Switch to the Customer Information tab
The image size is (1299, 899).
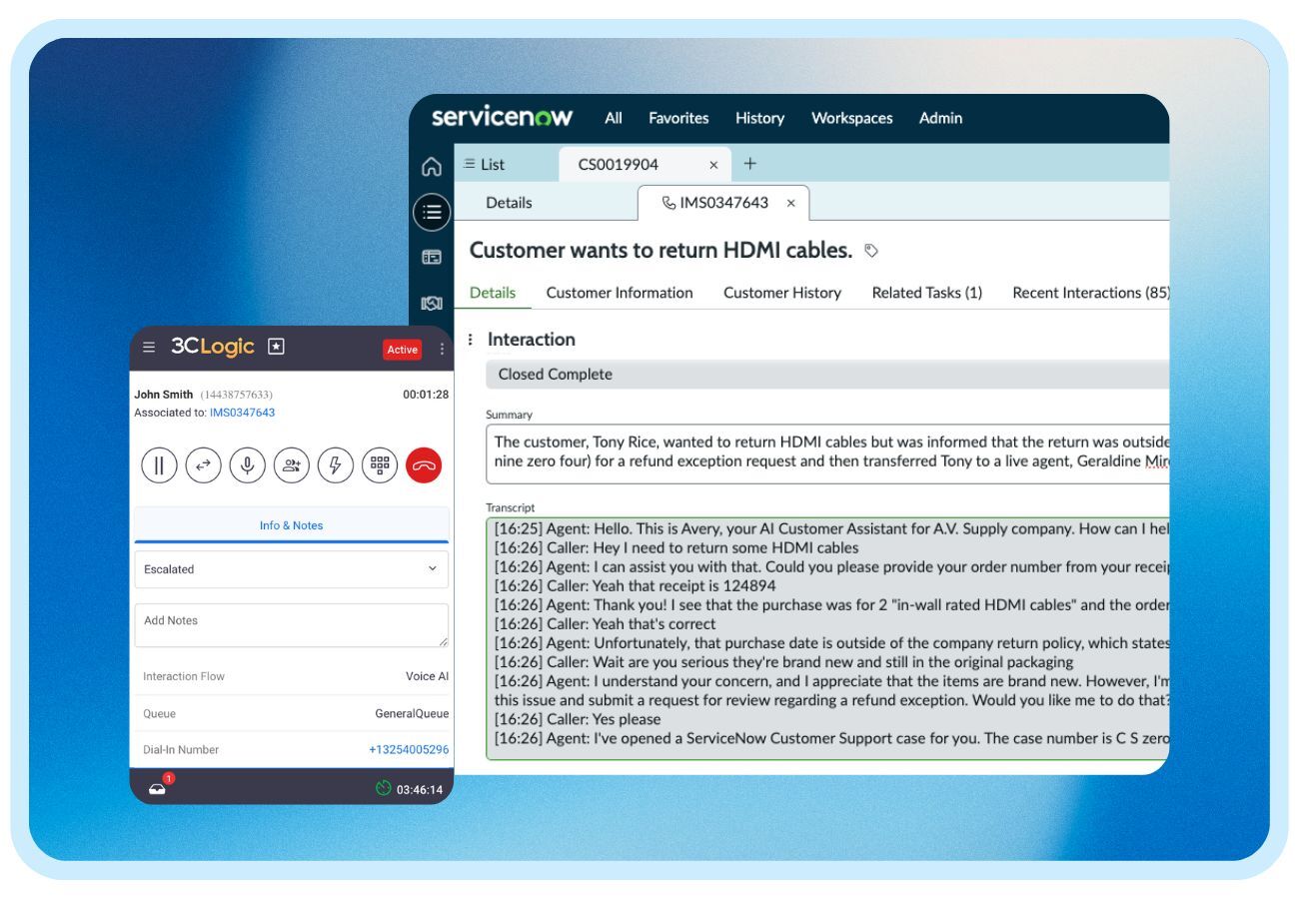[x=619, y=293]
